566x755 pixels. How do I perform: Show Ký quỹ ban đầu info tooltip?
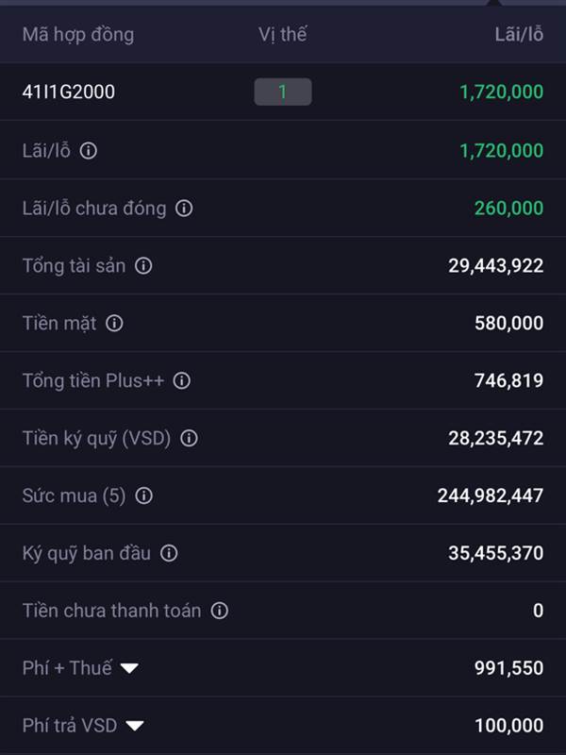[169, 554]
